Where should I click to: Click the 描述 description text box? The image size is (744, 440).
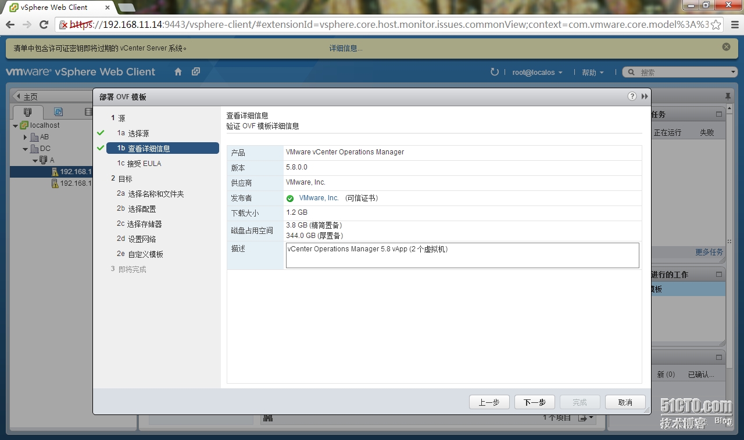463,255
